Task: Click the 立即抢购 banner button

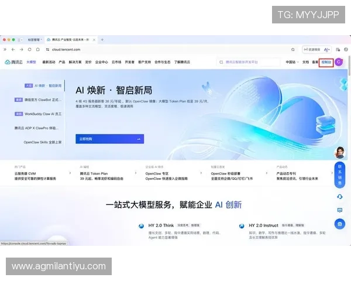Action: [x=110, y=139]
